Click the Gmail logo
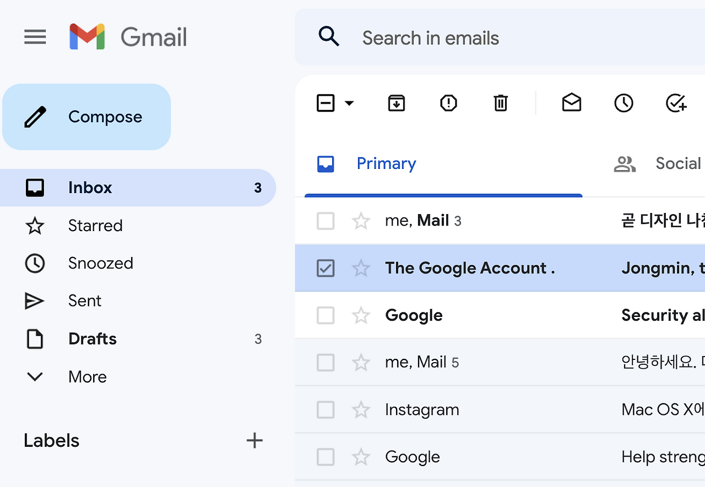 click(x=128, y=37)
